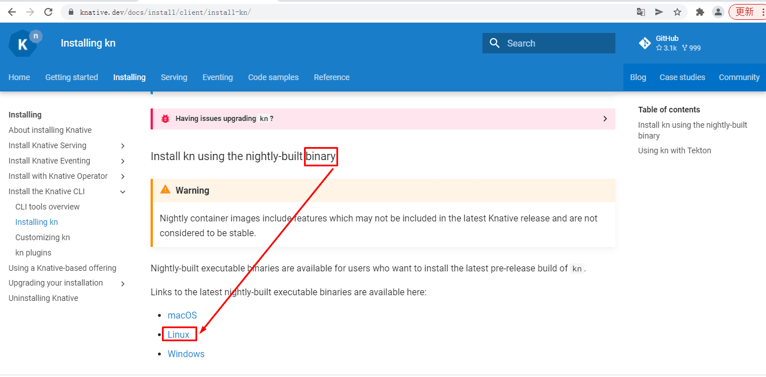Open Customizing kn page

pyautogui.click(x=43, y=237)
